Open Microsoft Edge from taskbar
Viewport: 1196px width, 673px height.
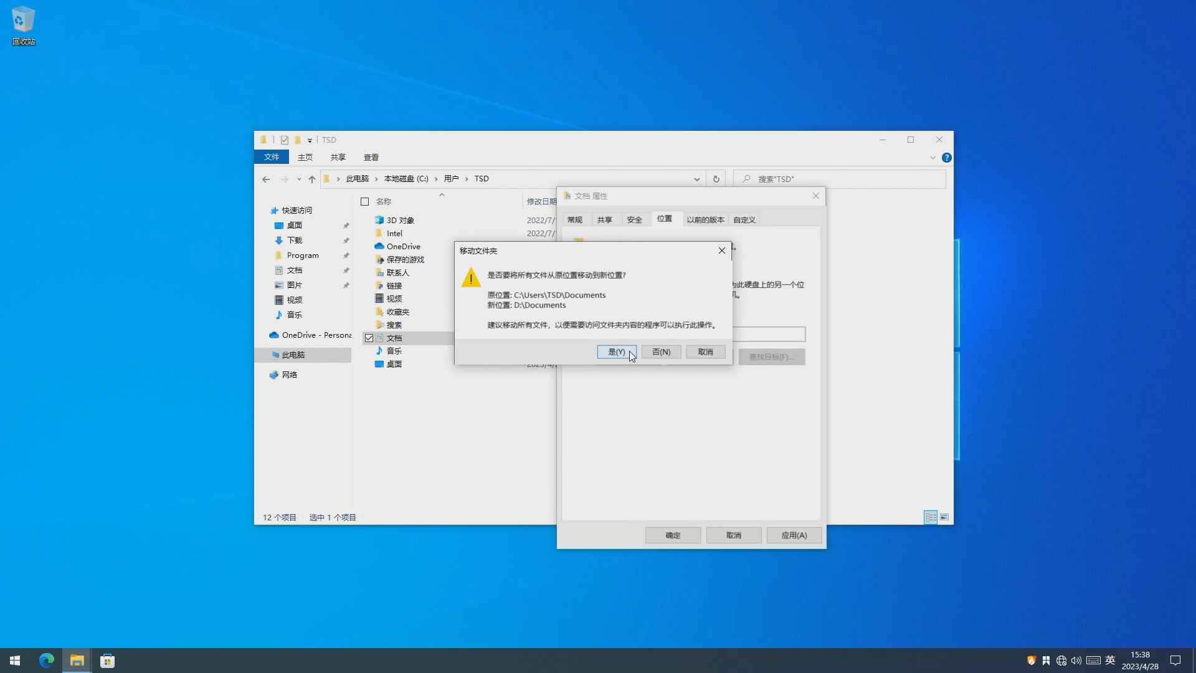coord(47,661)
